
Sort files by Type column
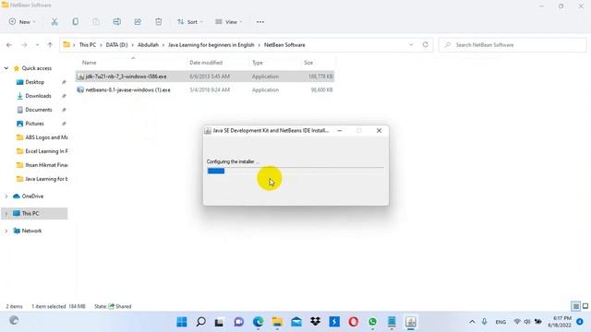pos(258,63)
